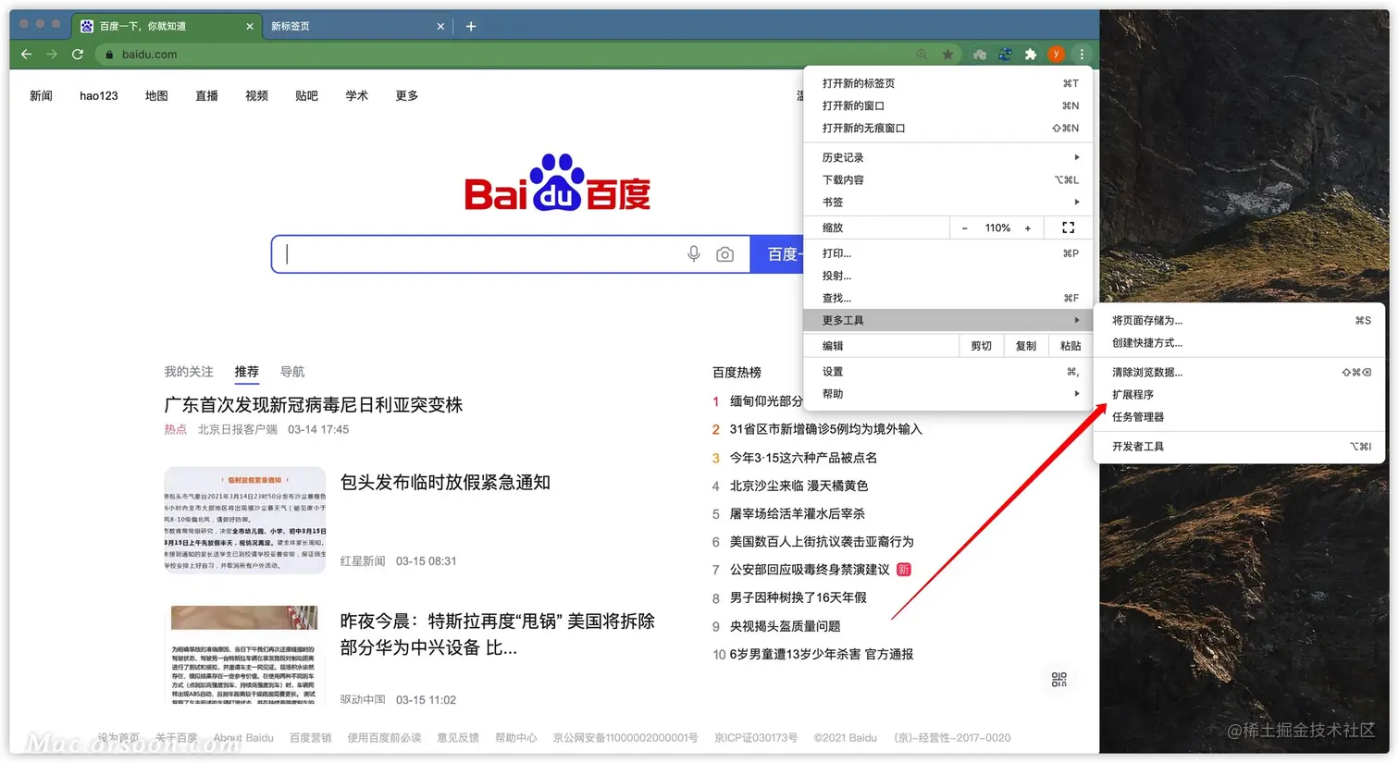Click the voice search microphone icon

[x=693, y=253]
